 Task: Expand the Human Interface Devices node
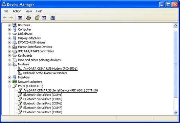9,47
